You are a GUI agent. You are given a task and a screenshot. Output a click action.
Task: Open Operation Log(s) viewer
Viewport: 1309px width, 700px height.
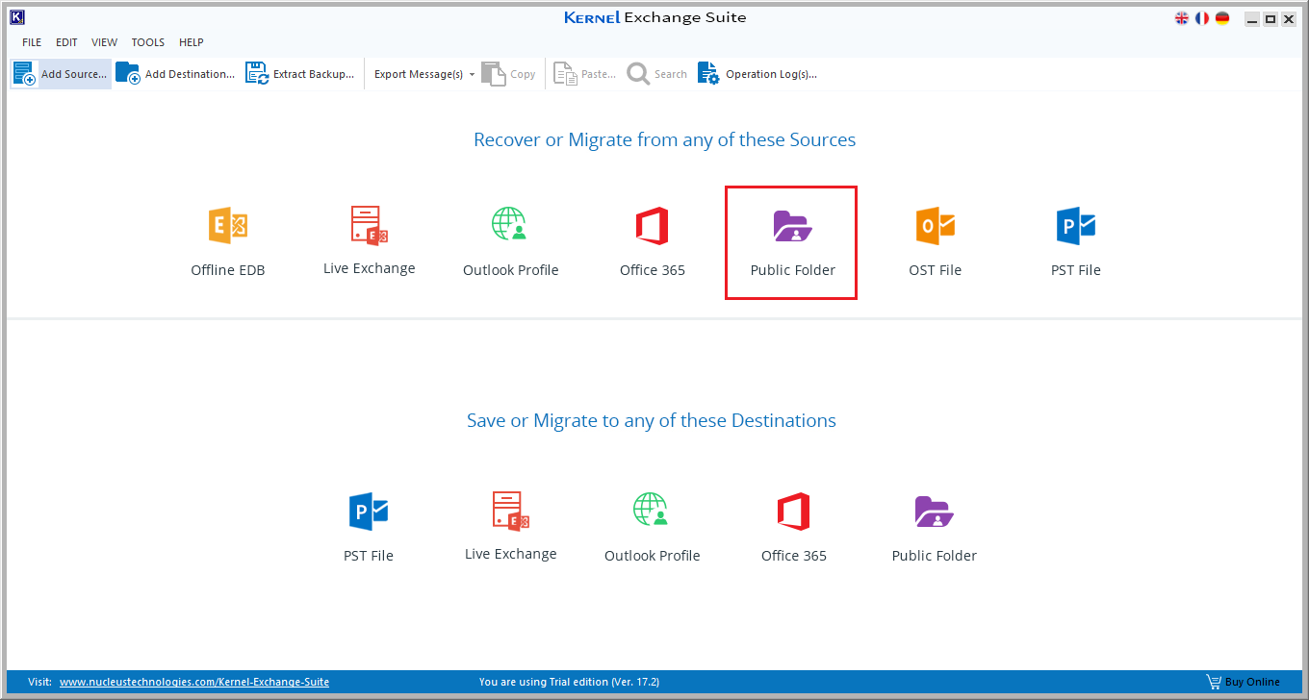(x=757, y=74)
